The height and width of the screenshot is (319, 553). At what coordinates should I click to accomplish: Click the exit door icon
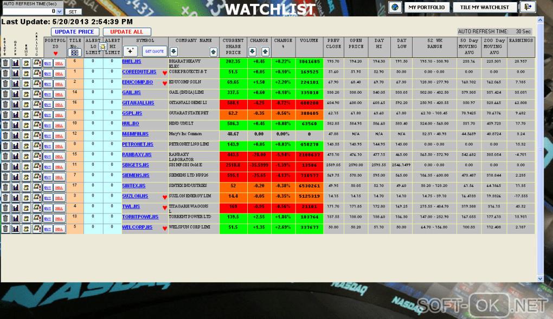pyautogui.click(x=528, y=7)
